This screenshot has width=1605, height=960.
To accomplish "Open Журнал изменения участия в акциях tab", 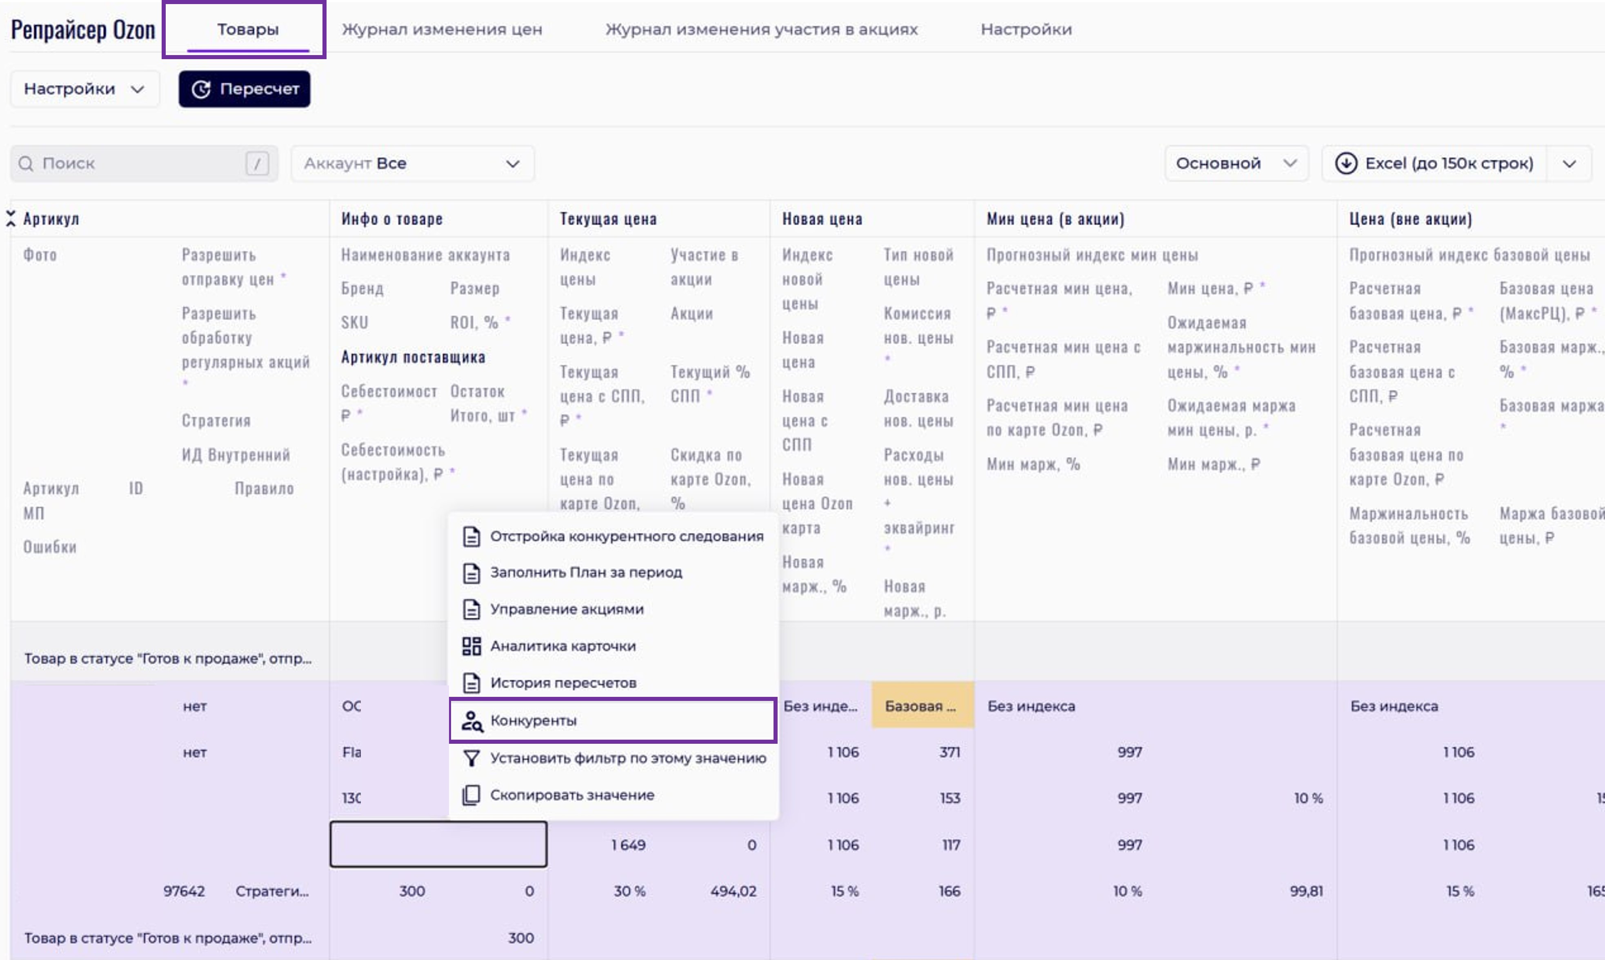I will (761, 30).
